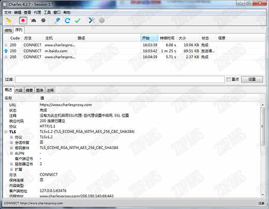
Task: Open the Tools wrench icon
Action: [92, 20]
